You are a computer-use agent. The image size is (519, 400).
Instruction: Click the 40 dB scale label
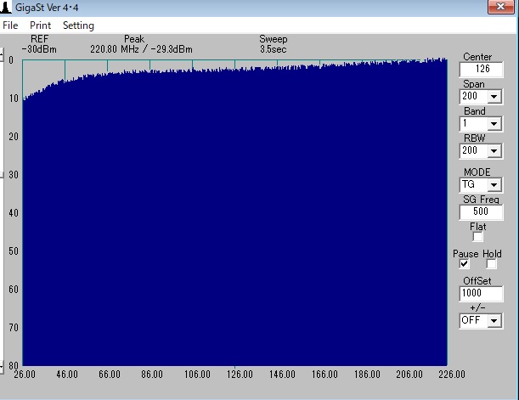[x=14, y=212]
